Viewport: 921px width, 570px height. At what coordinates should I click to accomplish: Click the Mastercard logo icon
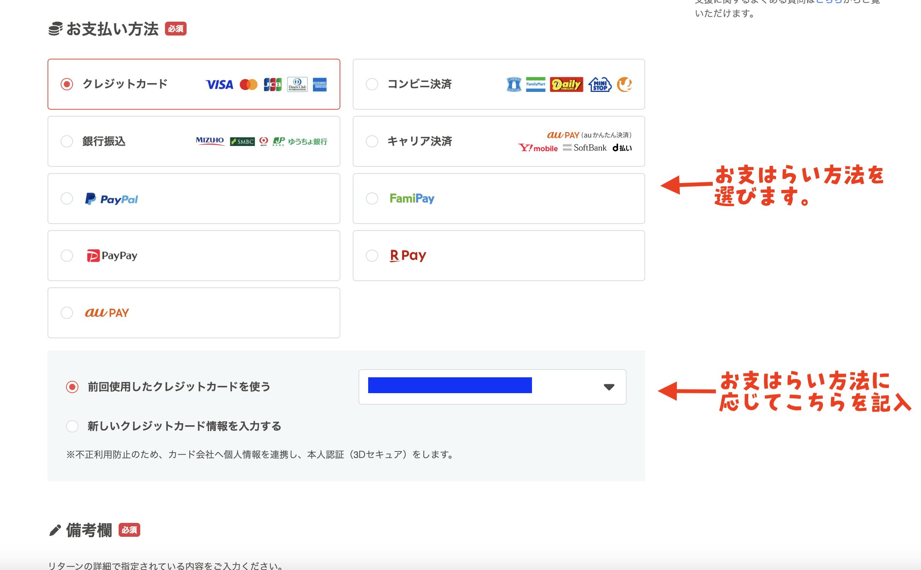pyautogui.click(x=248, y=85)
